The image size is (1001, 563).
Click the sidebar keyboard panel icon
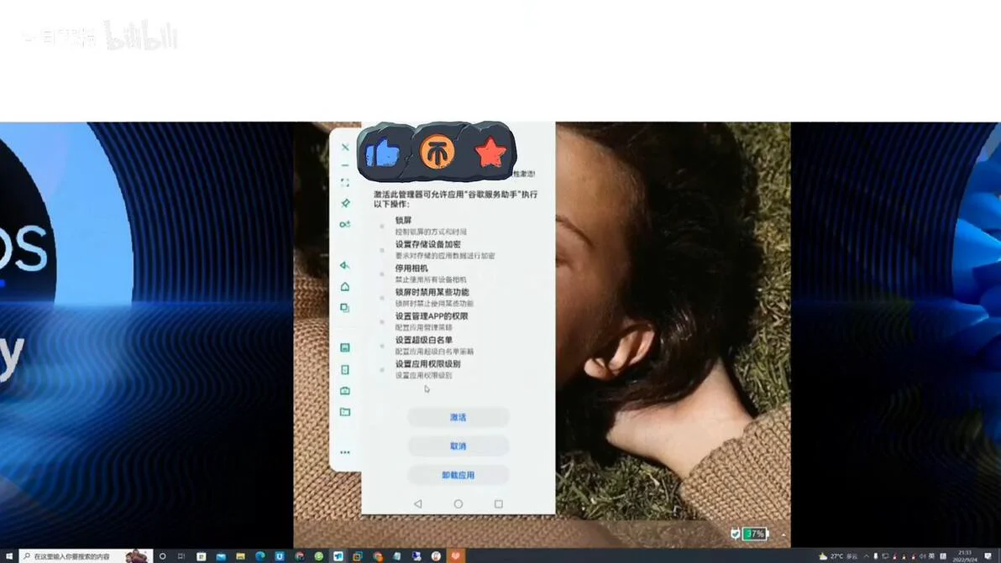(345, 347)
